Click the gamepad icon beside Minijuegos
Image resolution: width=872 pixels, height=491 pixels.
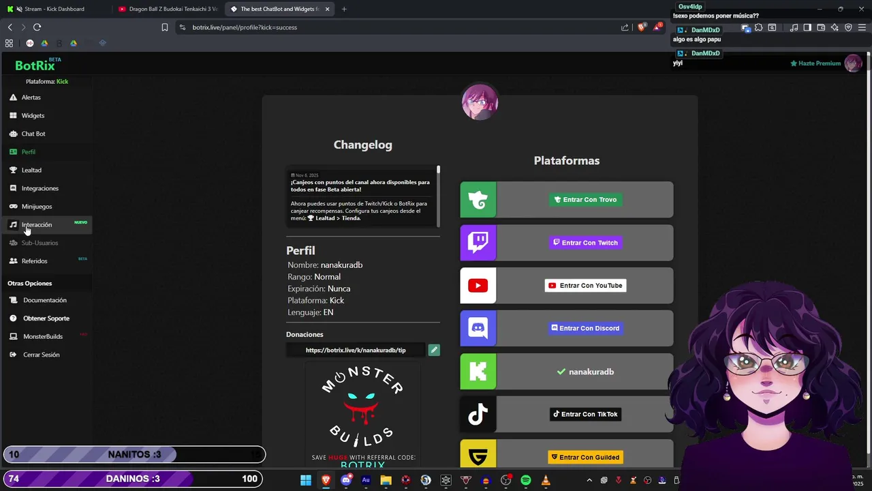click(x=13, y=207)
